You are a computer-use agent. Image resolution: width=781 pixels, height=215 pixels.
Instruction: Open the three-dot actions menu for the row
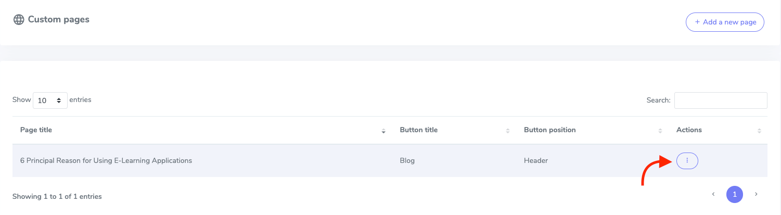pos(687,161)
